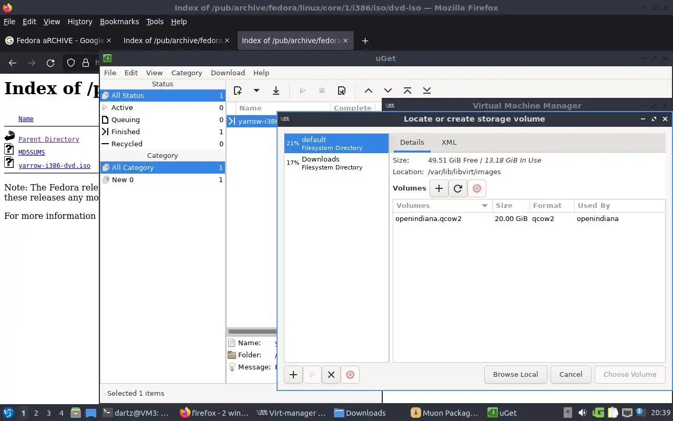673x421 pixels.
Task: Switch to the Details tab
Action: [x=412, y=143]
